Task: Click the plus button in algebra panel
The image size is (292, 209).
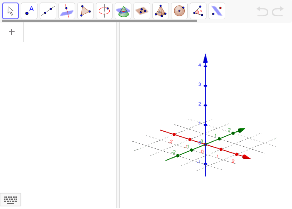Action: coord(12,32)
